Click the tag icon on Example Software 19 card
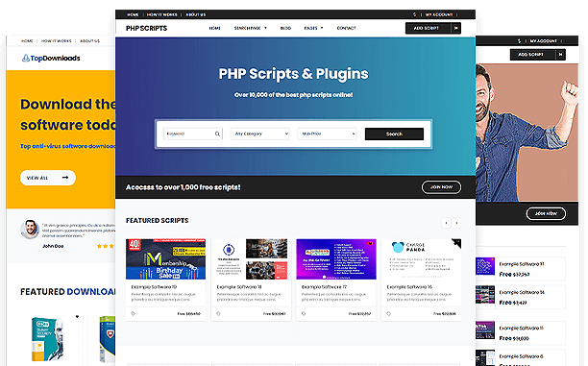588x366 pixels. click(134, 313)
